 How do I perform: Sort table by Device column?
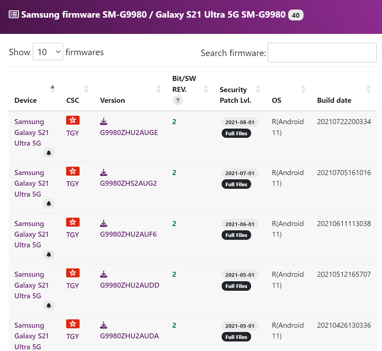[x=35, y=89]
